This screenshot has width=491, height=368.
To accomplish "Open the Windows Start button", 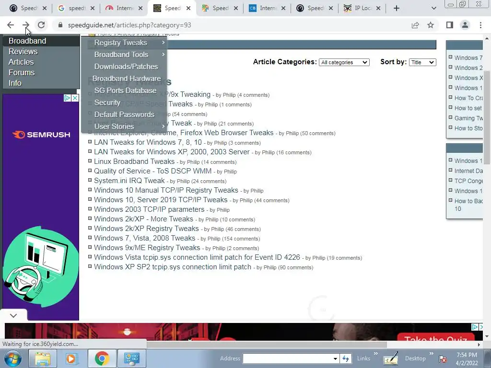I will [x=12, y=358].
